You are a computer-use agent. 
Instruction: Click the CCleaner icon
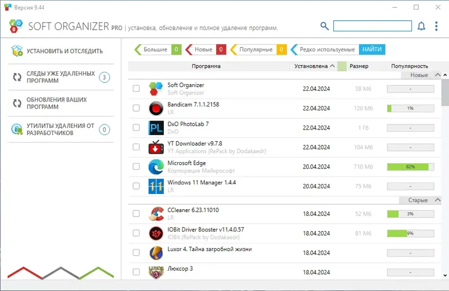[x=156, y=214]
